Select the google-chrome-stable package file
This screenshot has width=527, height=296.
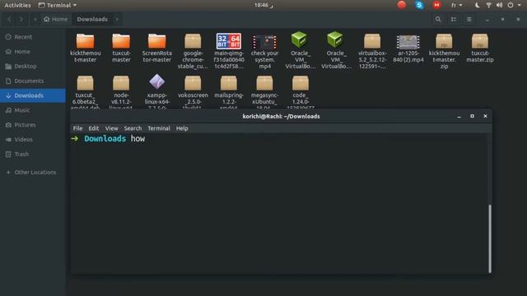(x=193, y=51)
